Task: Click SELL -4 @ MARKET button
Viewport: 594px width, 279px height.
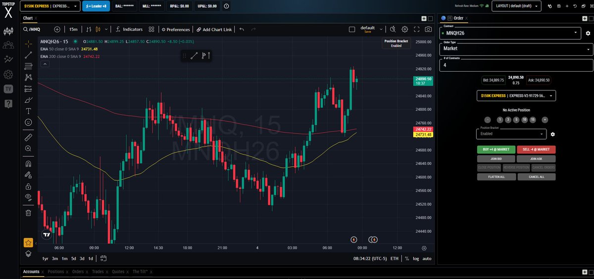Action: click(x=536, y=149)
